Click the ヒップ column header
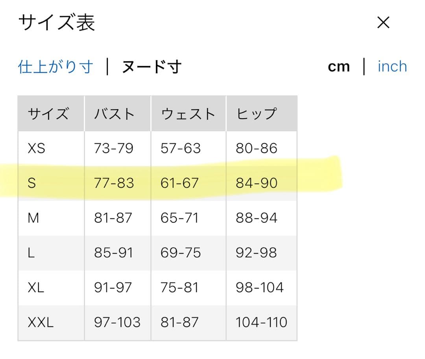This screenshot has height=359, width=425. (x=256, y=114)
